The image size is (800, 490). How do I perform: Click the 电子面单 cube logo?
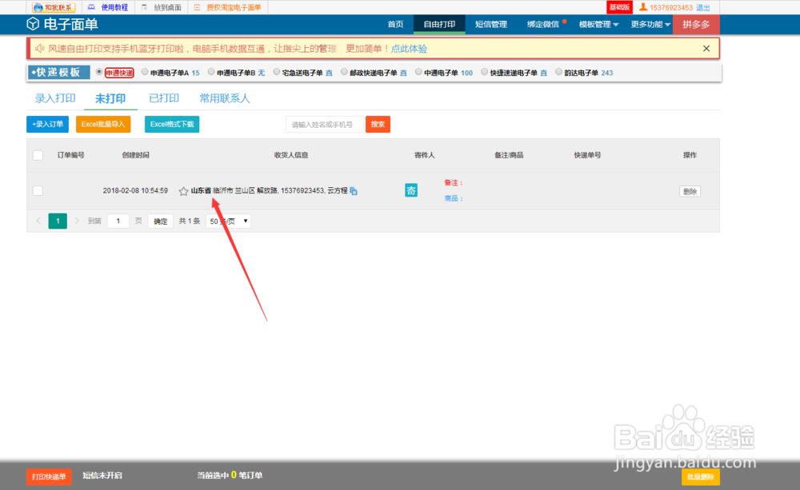point(33,24)
